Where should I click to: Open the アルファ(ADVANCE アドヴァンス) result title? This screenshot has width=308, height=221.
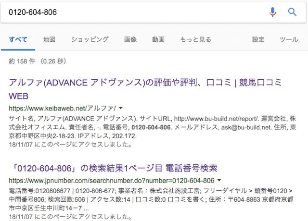pyautogui.click(x=145, y=89)
